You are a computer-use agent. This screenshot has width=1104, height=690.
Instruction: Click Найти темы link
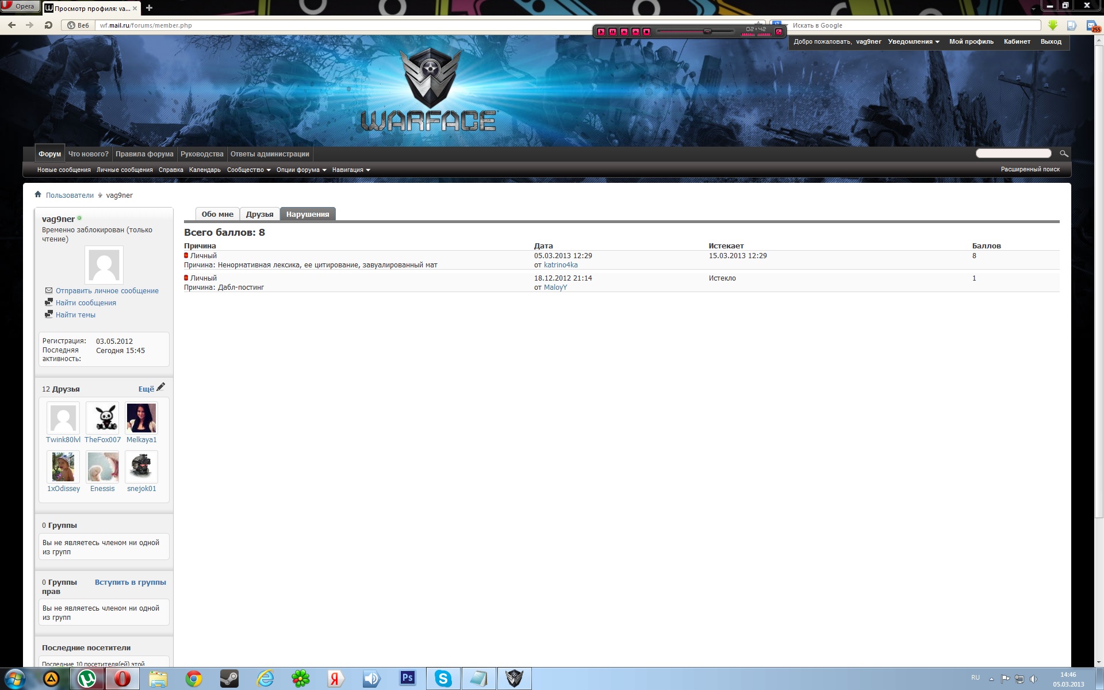point(75,315)
